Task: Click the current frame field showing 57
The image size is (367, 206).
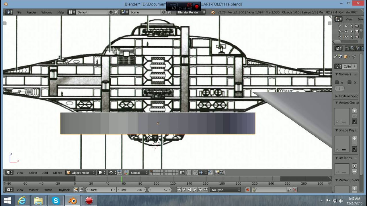Action: point(160,190)
